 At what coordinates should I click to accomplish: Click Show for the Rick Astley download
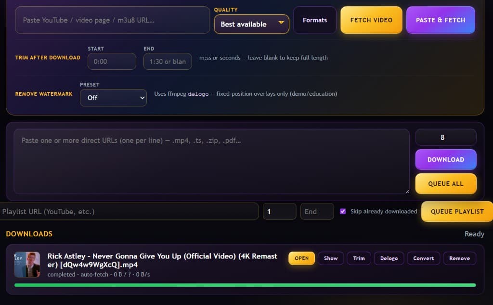[x=331, y=258]
